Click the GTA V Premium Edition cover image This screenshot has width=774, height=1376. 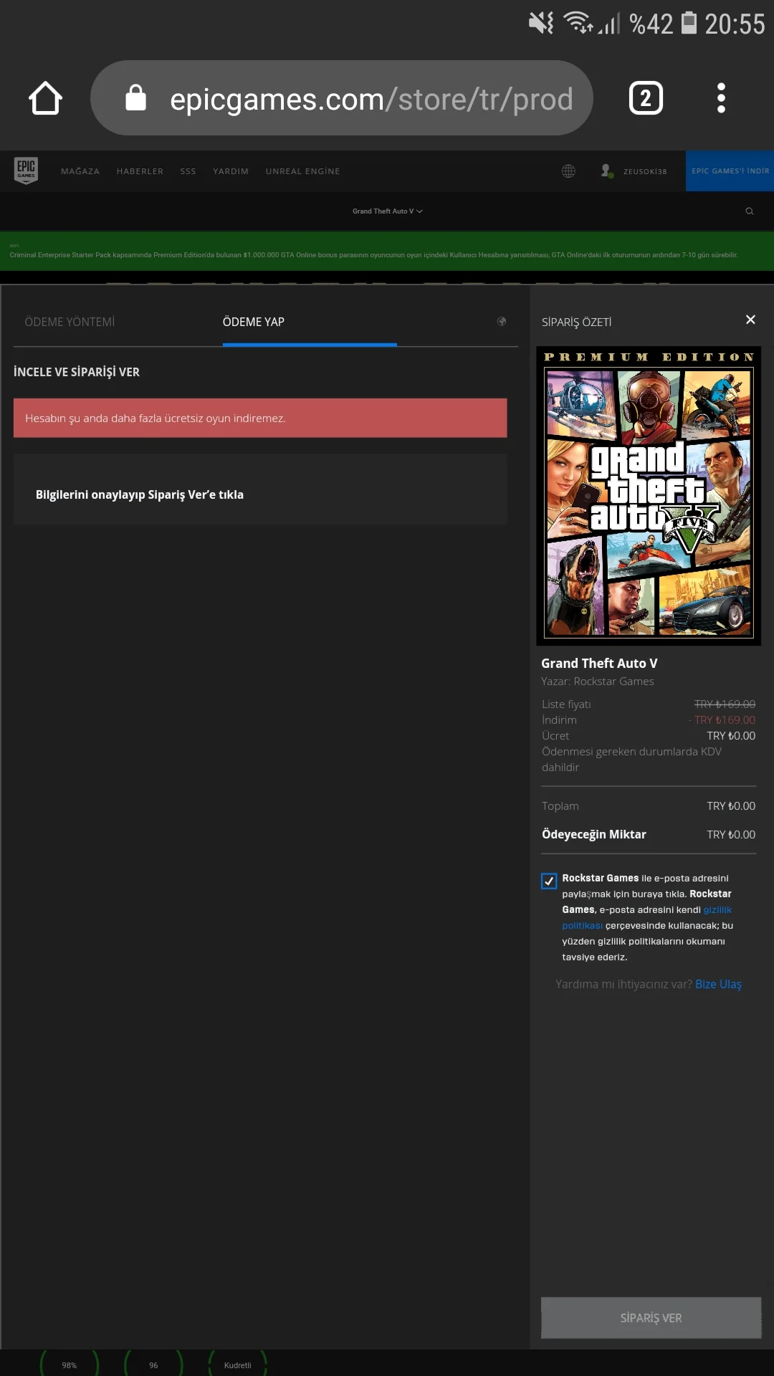[x=649, y=496]
